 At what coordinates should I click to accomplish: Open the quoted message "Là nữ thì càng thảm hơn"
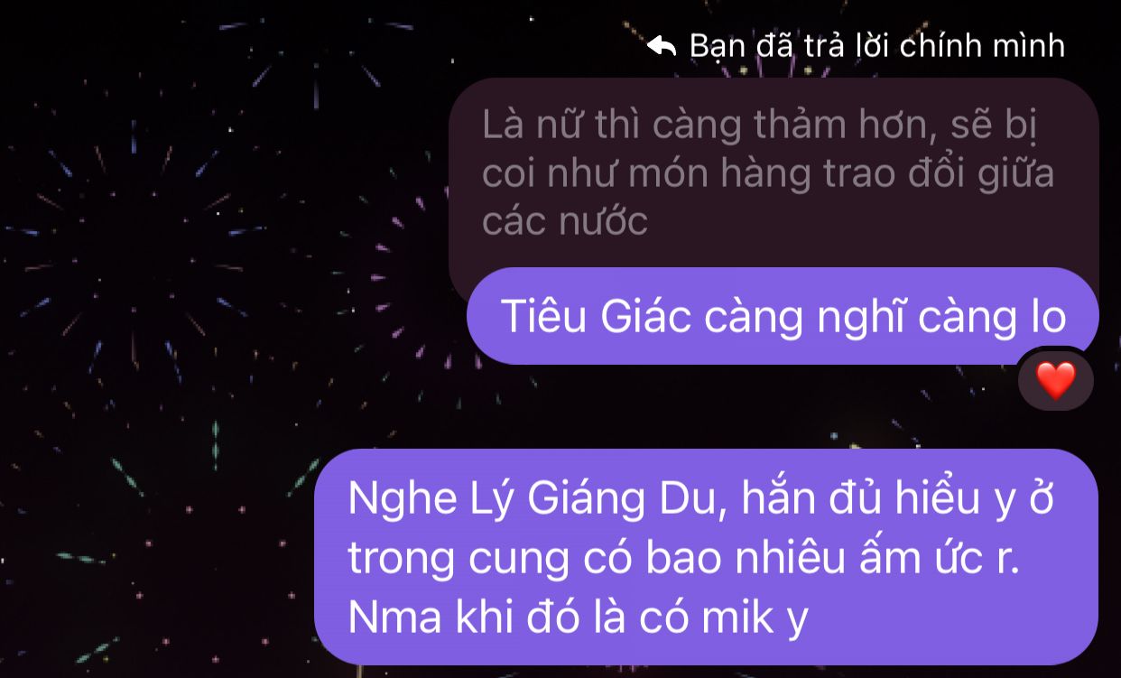pyautogui.click(x=774, y=173)
